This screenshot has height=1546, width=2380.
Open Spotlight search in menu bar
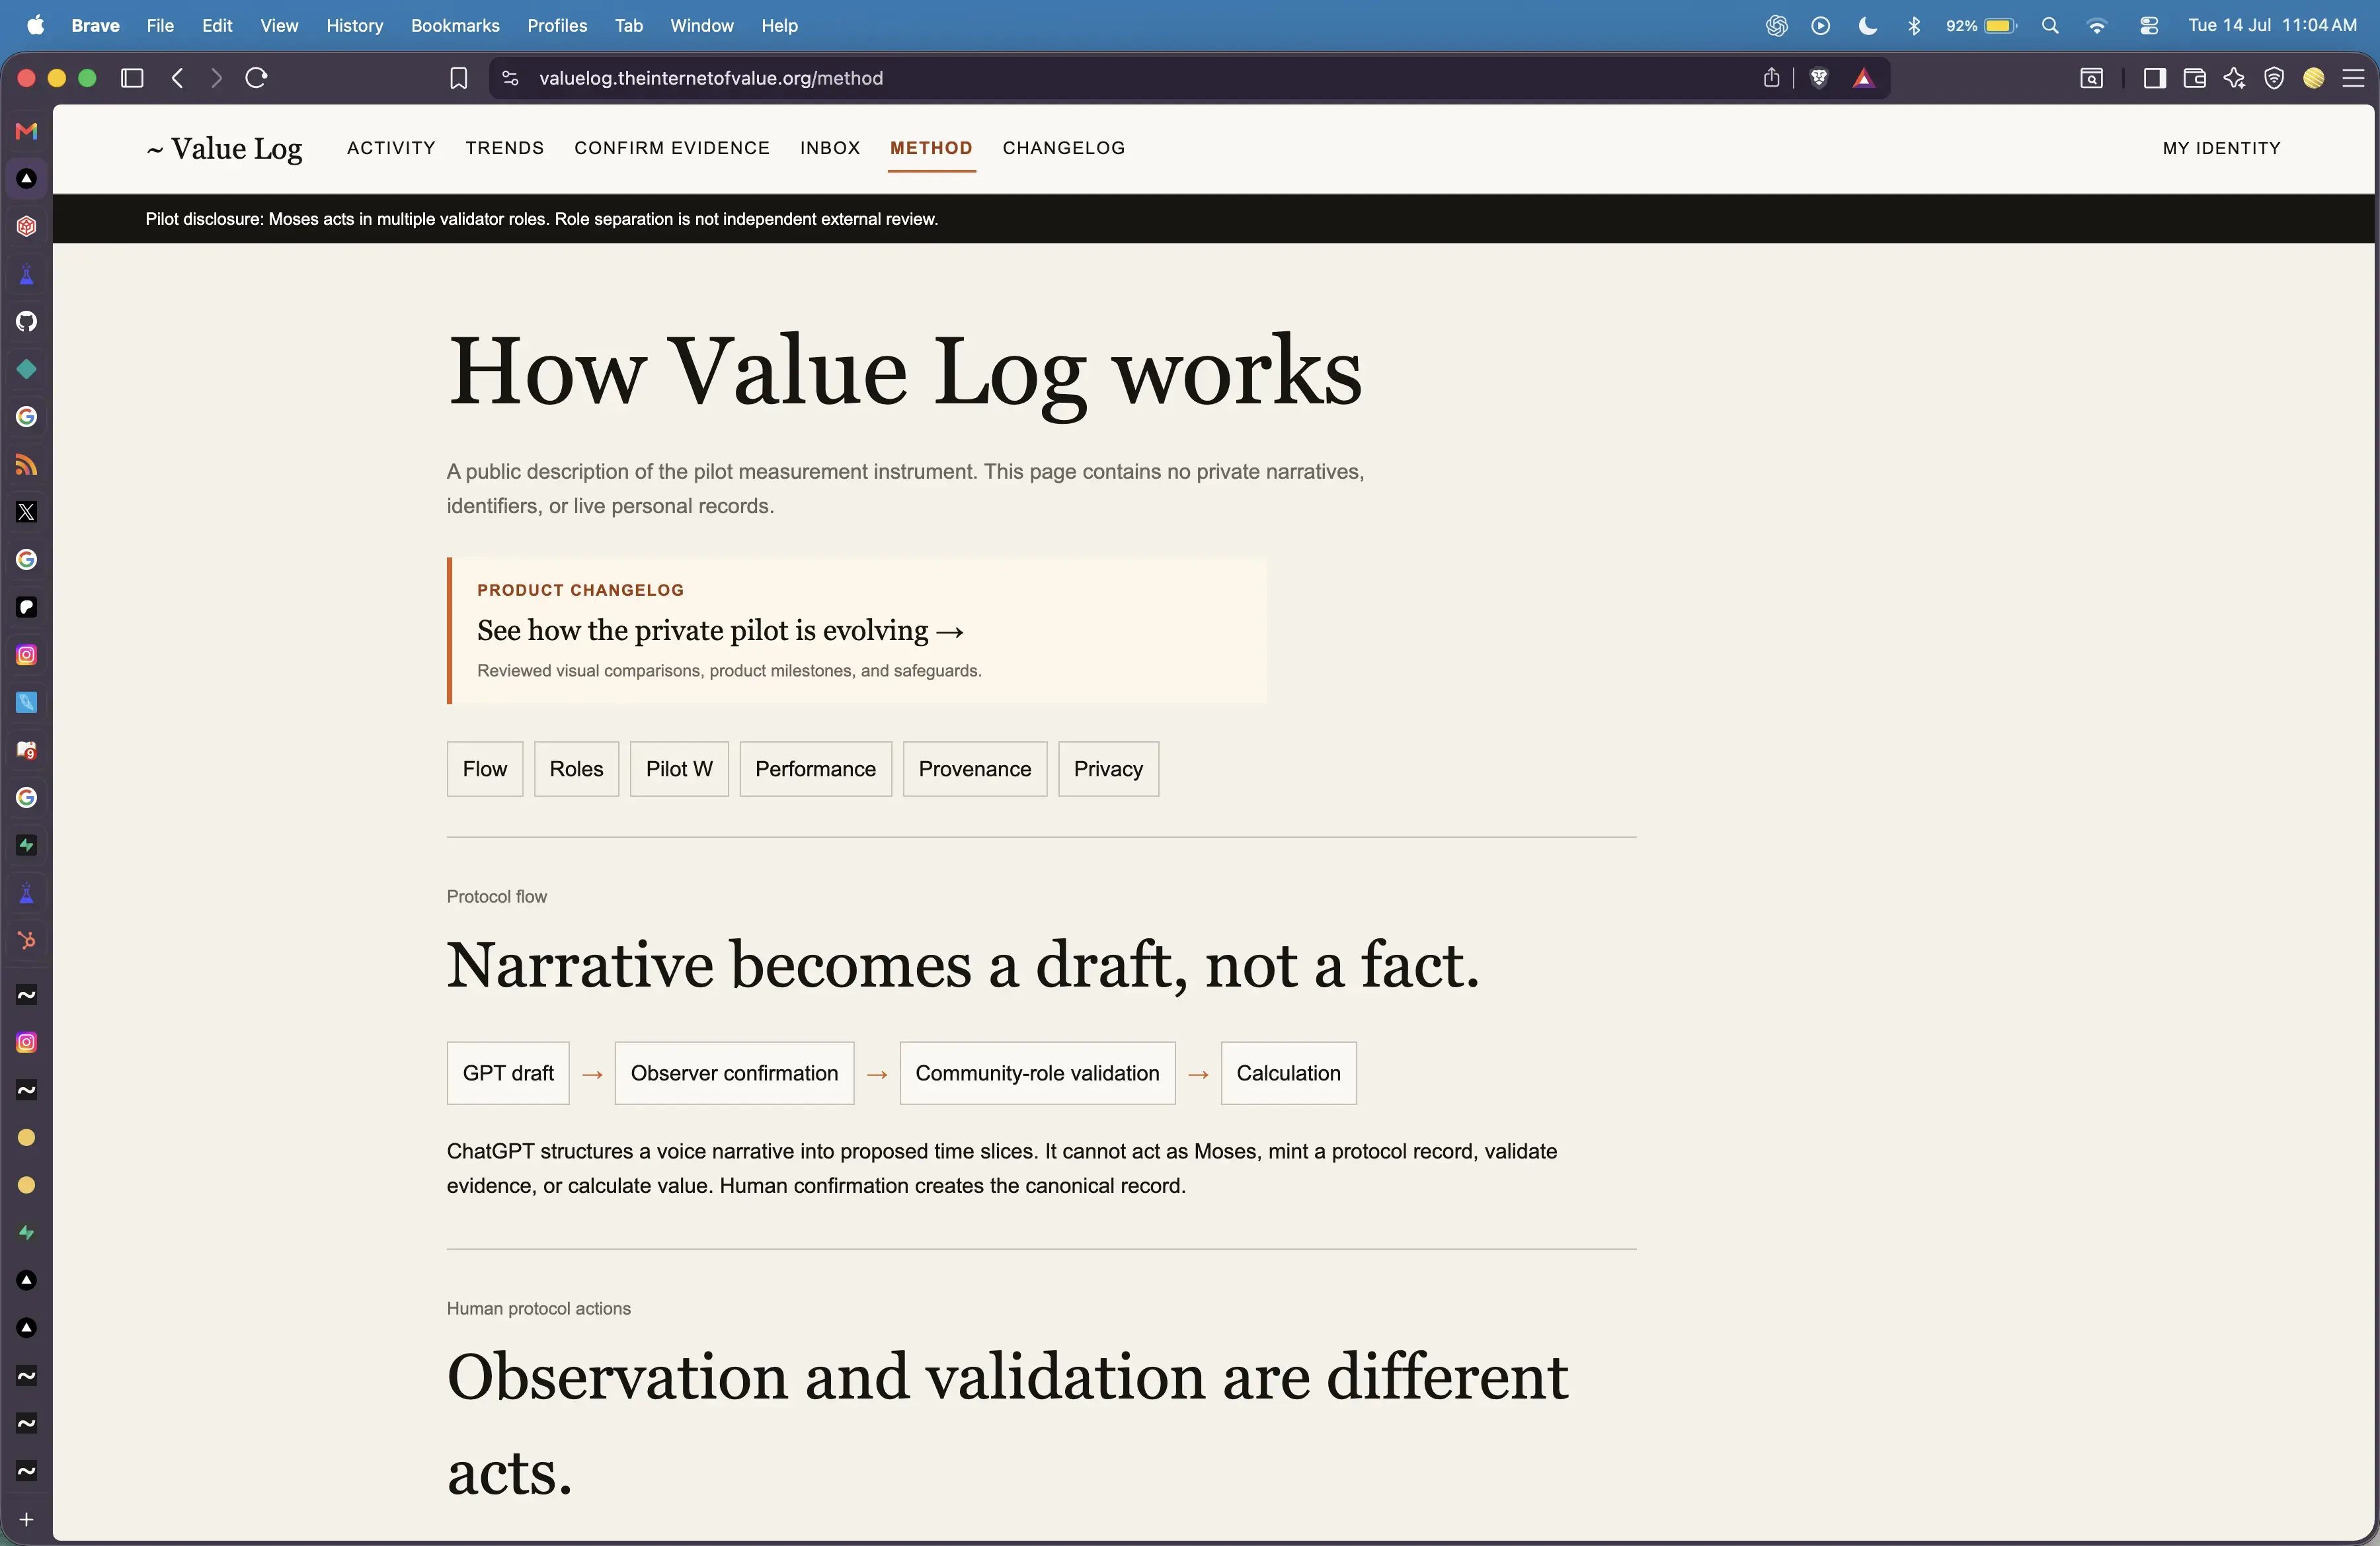pos(2051,26)
